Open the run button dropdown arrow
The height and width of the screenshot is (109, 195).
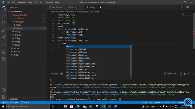click(x=184, y=7)
